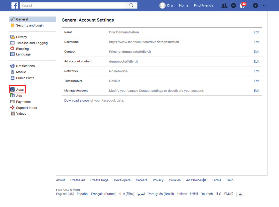Viewport: 279px width, 207px height.
Task: Edit the Manage Account row
Action: (x=256, y=91)
